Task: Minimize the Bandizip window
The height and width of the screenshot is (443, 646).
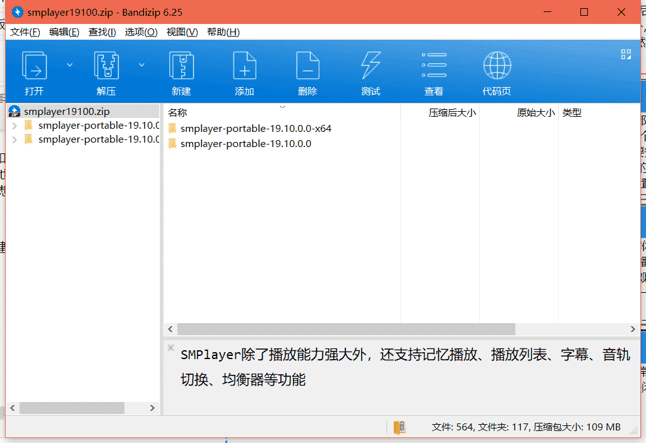Action: (547, 12)
